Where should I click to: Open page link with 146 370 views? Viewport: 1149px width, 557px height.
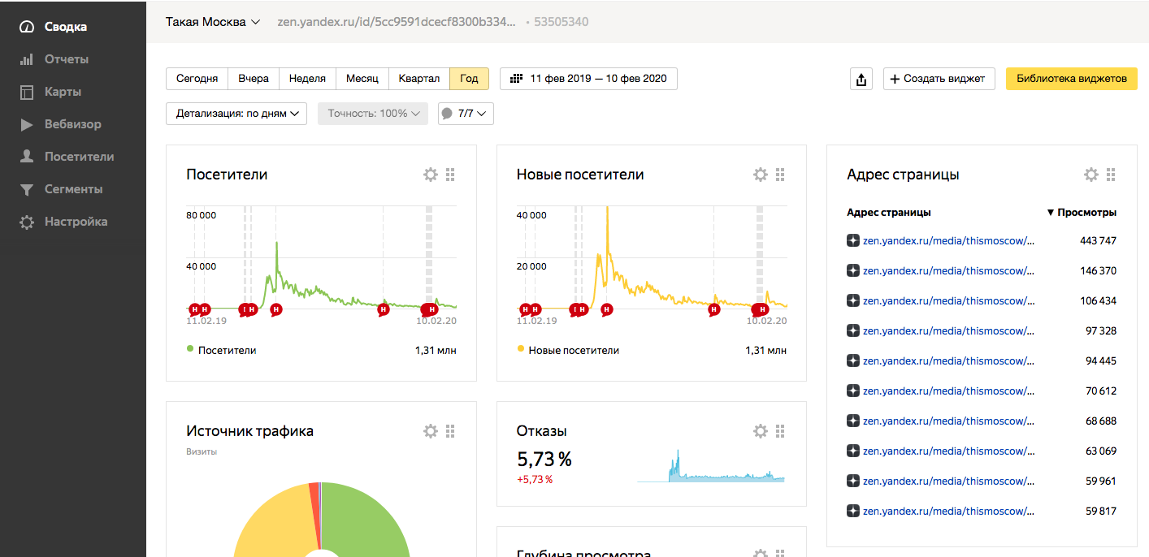click(949, 270)
